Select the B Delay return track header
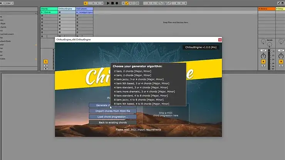285x160 pixels. 280,9
